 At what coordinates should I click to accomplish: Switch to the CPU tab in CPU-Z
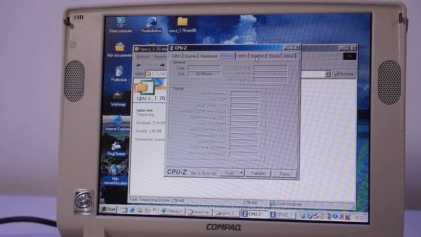[x=176, y=56]
